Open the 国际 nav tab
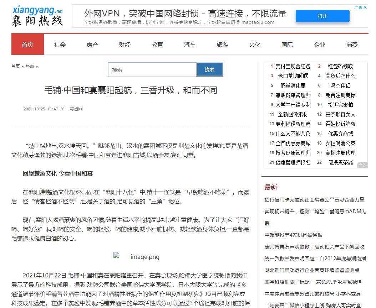Screen dimensions: 376x308 pos(287,45)
